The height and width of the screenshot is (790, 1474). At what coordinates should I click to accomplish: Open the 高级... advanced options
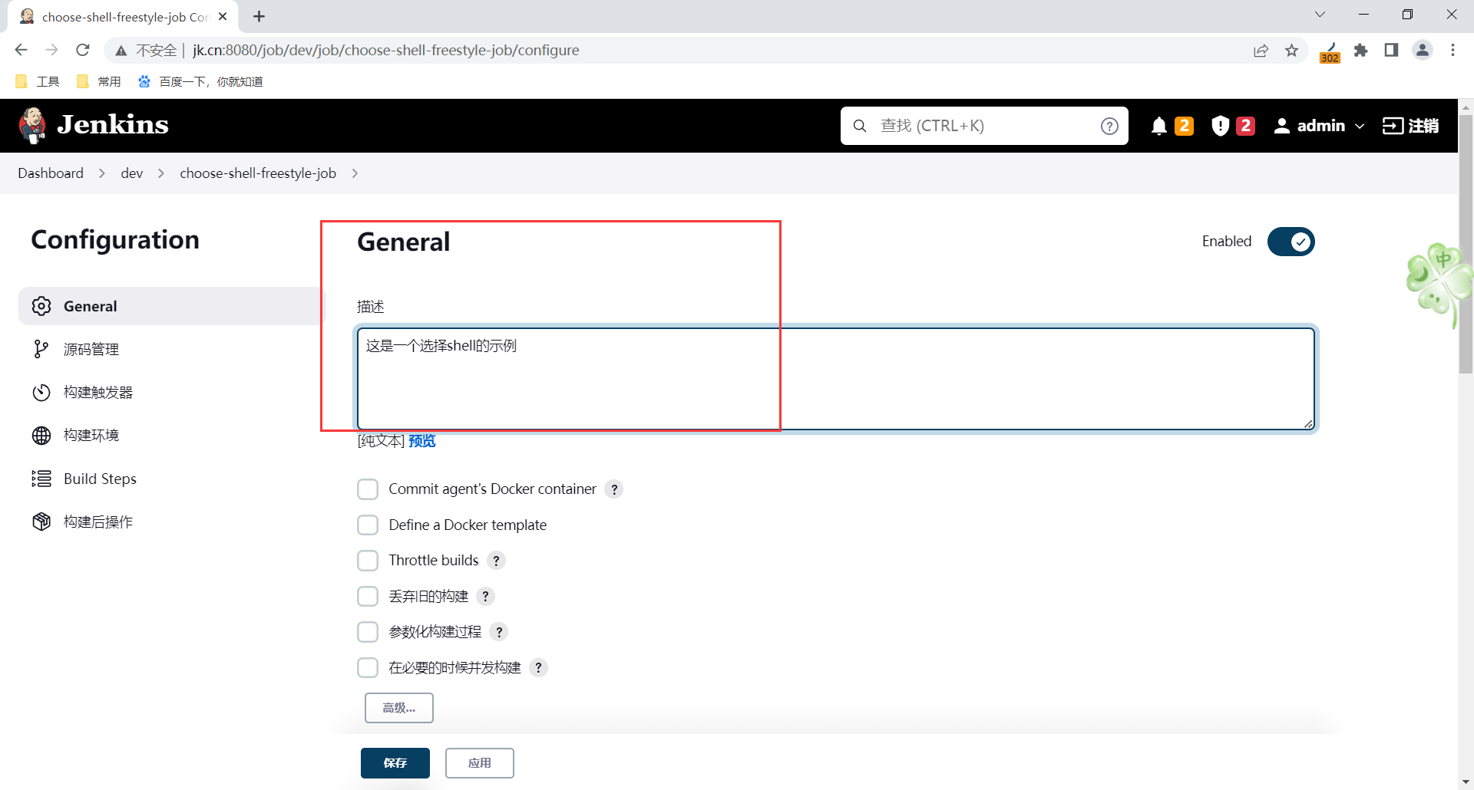click(399, 708)
